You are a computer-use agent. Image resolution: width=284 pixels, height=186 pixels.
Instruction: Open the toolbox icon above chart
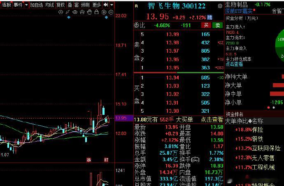pos(82,12)
